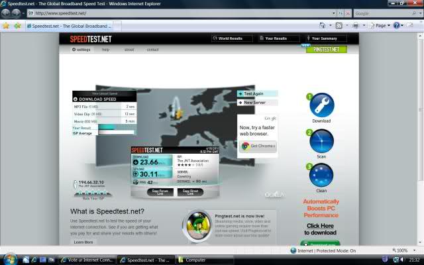Open the World Results tab
The width and height of the screenshot is (424, 265).
(x=232, y=38)
